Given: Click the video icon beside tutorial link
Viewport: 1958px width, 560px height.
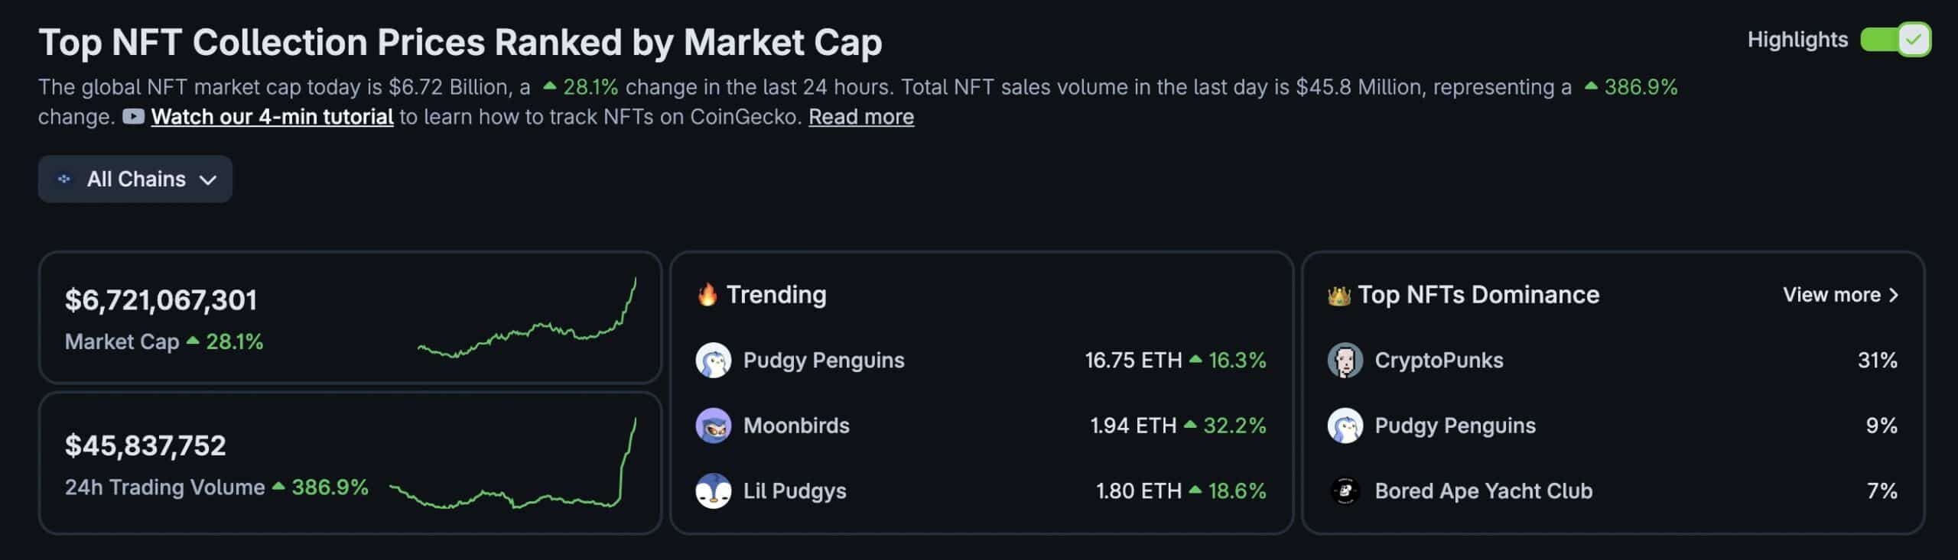Looking at the screenshot, I should [x=133, y=117].
